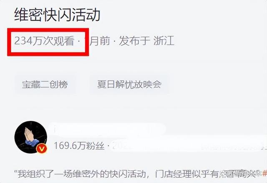The width and height of the screenshot is (267, 183).
Task: Select the 宝藏二创榜 tag chip
Action: click(45, 84)
